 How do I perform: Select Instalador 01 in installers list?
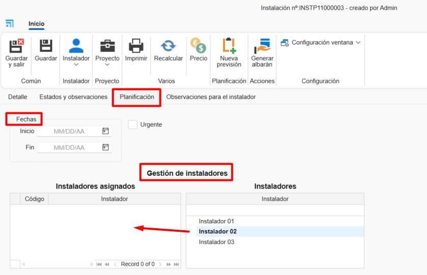217,221
